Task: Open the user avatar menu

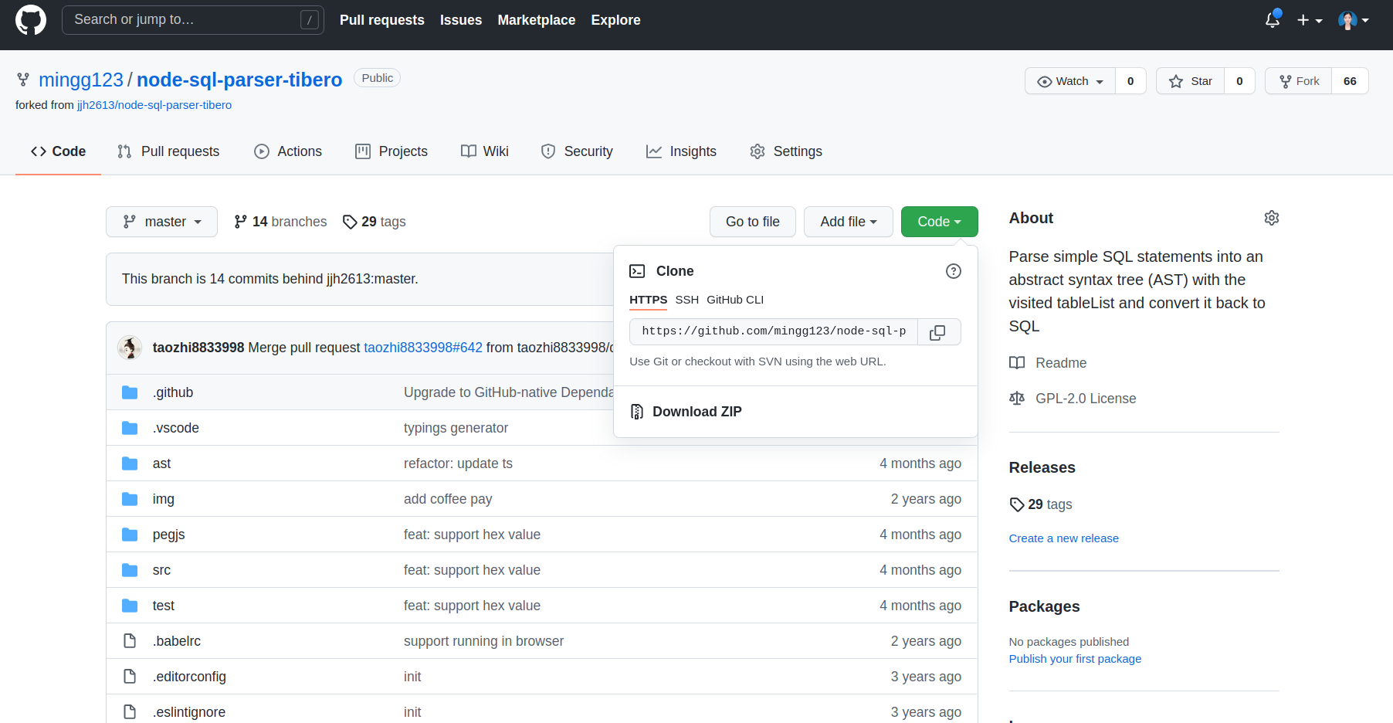Action: click(x=1354, y=20)
